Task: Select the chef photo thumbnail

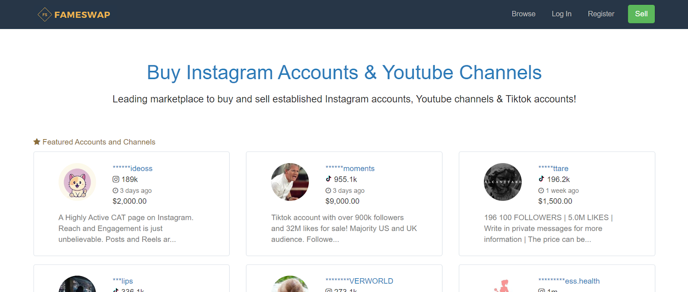Action: coord(290,182)
